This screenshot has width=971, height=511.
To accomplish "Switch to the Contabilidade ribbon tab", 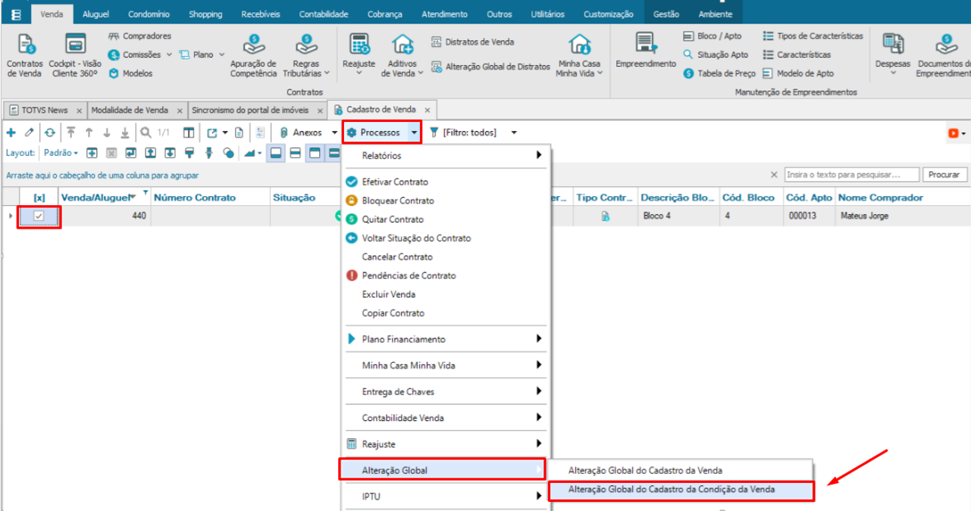I will click(x=324, y=14).
